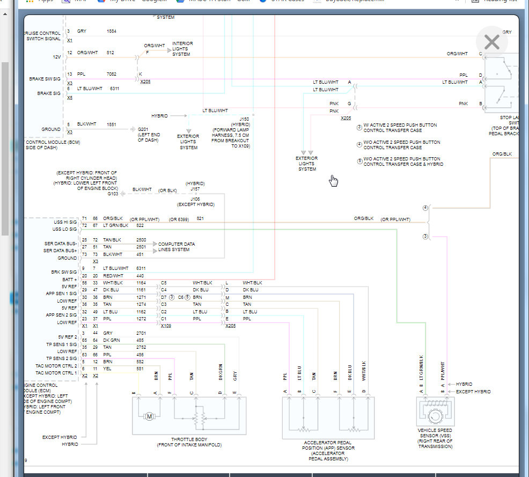Viewport: 529px width, 477px height.
Task: Click the vertical scrollbar thumb of the page
Action: tap(5, 149)
